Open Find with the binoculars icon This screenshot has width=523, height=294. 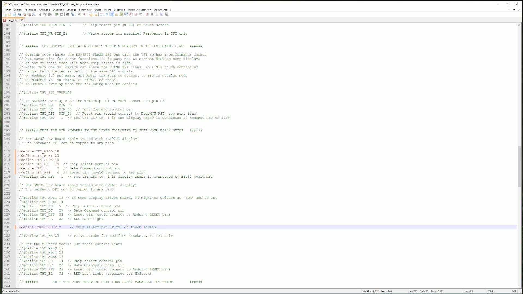click(68, 14)
